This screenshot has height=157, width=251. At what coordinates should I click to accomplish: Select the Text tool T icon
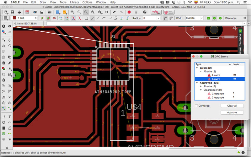10,116
